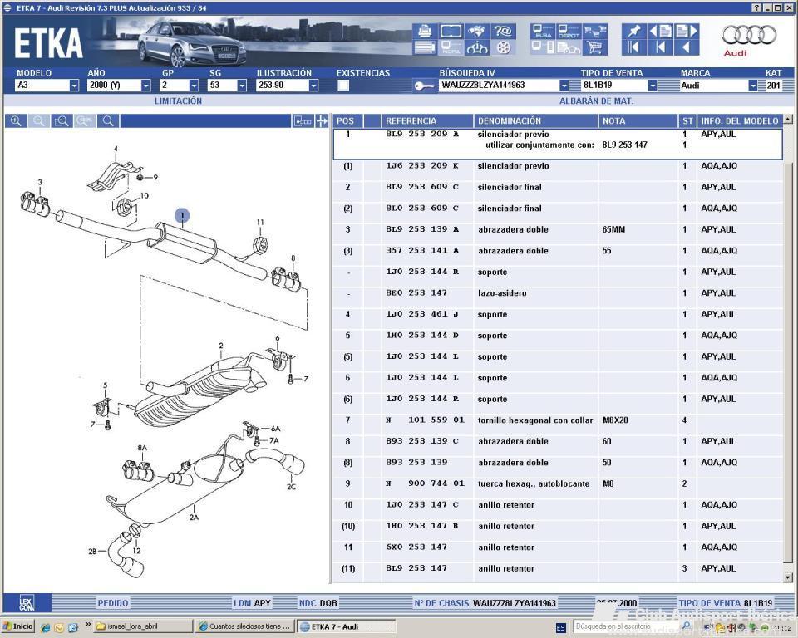Click the pushpin bookmark icon
The width and height of the screenshot is (798, 638).
[x=634, y=31]
